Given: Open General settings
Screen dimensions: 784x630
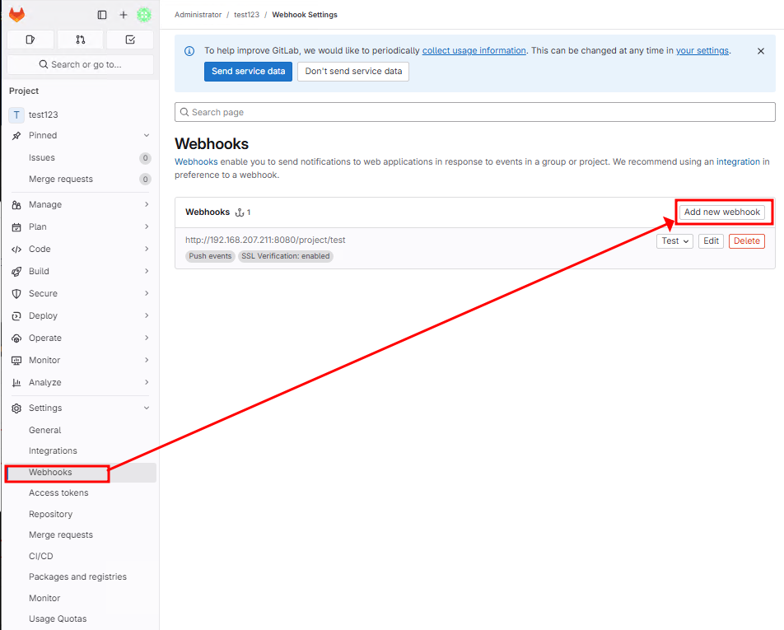Looking at the screenshot, I should (81, 430).
